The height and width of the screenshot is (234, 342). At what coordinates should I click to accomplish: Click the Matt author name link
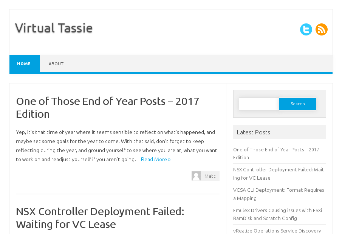(210, 176)
